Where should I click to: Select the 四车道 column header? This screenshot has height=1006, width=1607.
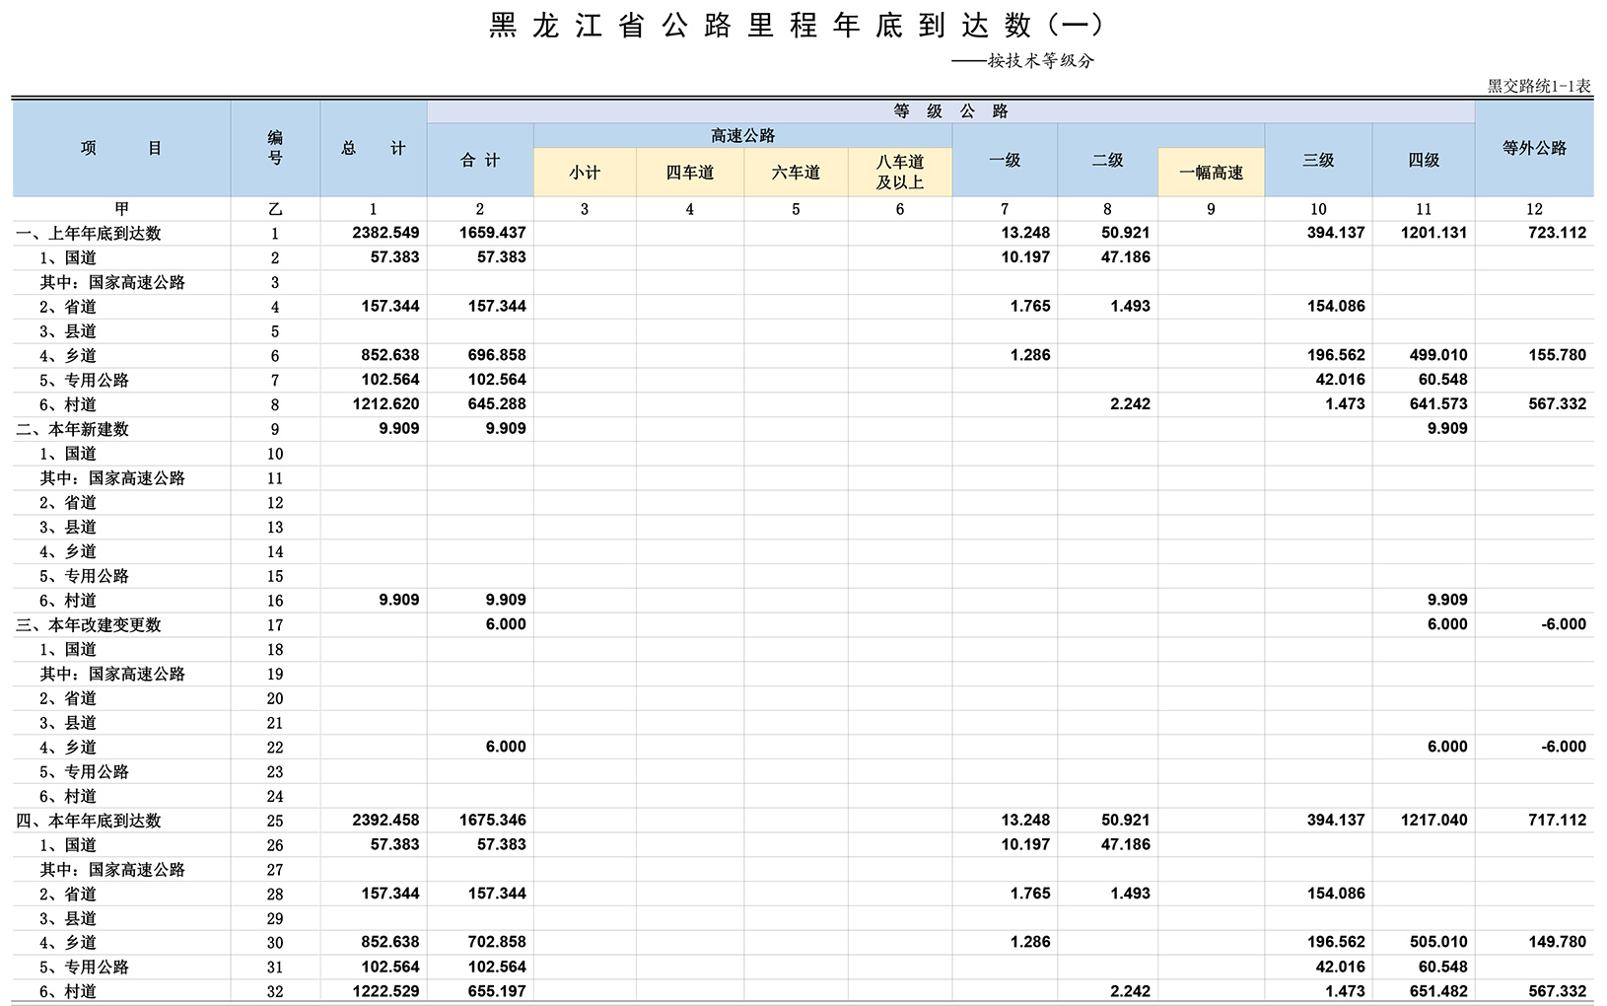[x=690, y=173]
